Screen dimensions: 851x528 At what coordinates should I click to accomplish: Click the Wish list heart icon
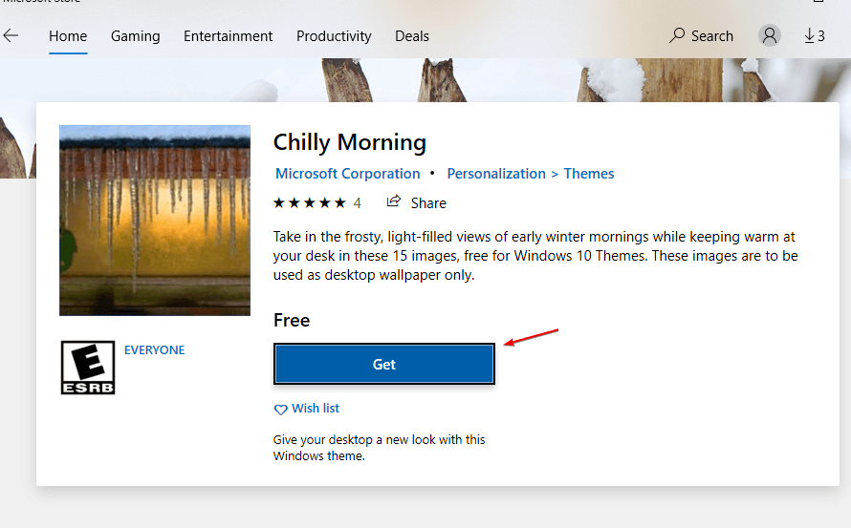tap(280, 410)
